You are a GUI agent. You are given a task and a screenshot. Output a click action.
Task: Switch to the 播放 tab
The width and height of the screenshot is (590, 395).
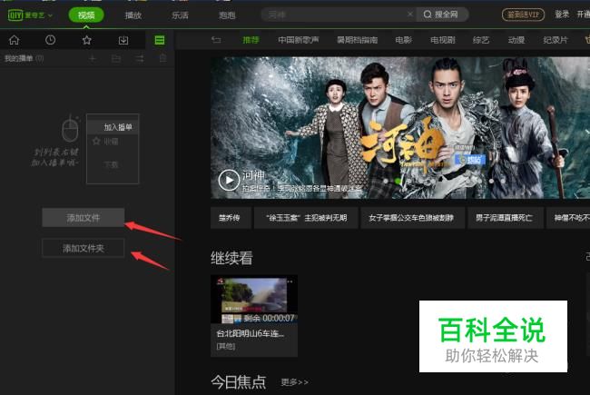pos(133,15)
